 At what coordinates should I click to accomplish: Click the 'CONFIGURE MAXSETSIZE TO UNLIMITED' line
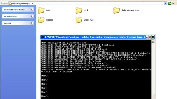pos(71,61)
